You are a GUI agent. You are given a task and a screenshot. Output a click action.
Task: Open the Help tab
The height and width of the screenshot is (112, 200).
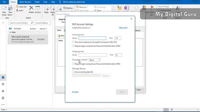[53, 2]
